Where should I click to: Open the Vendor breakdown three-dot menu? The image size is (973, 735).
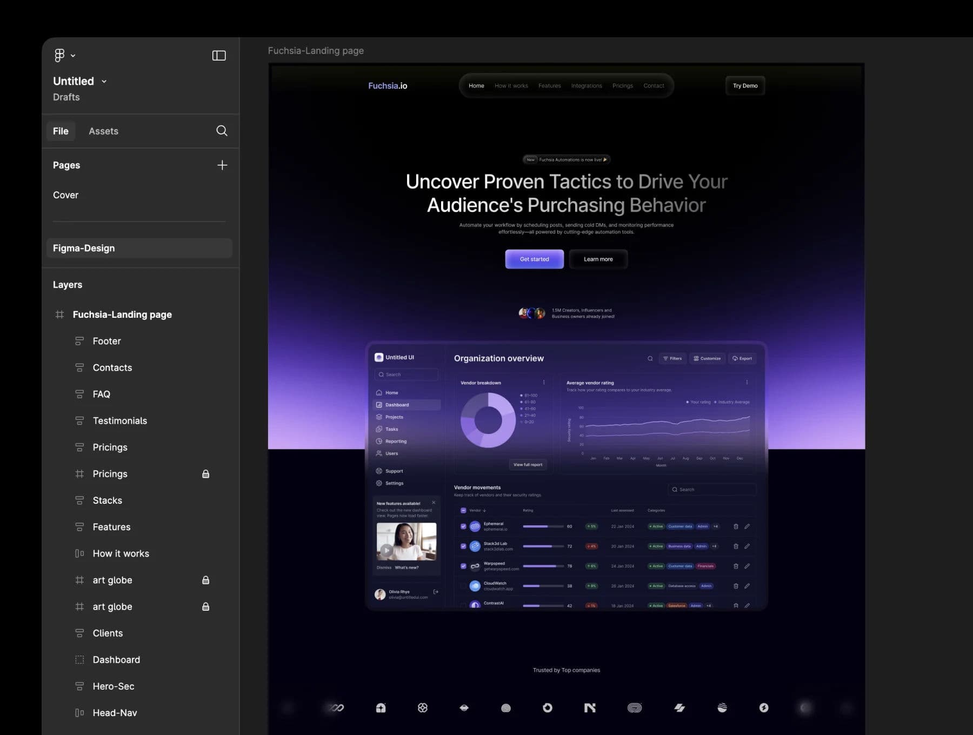point(544,383)
